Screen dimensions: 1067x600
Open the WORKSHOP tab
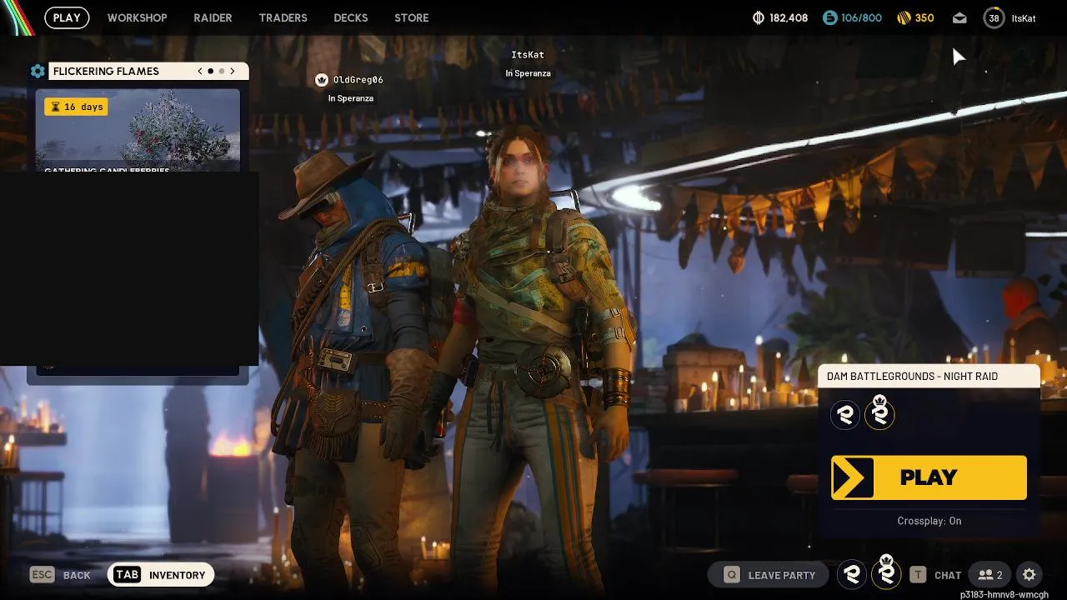pos(137,17)
